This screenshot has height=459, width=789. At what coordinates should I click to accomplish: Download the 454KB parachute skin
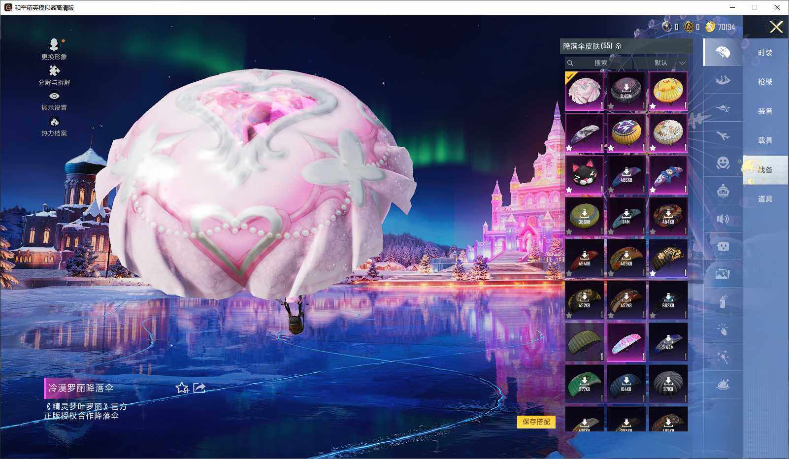[668, 217]
